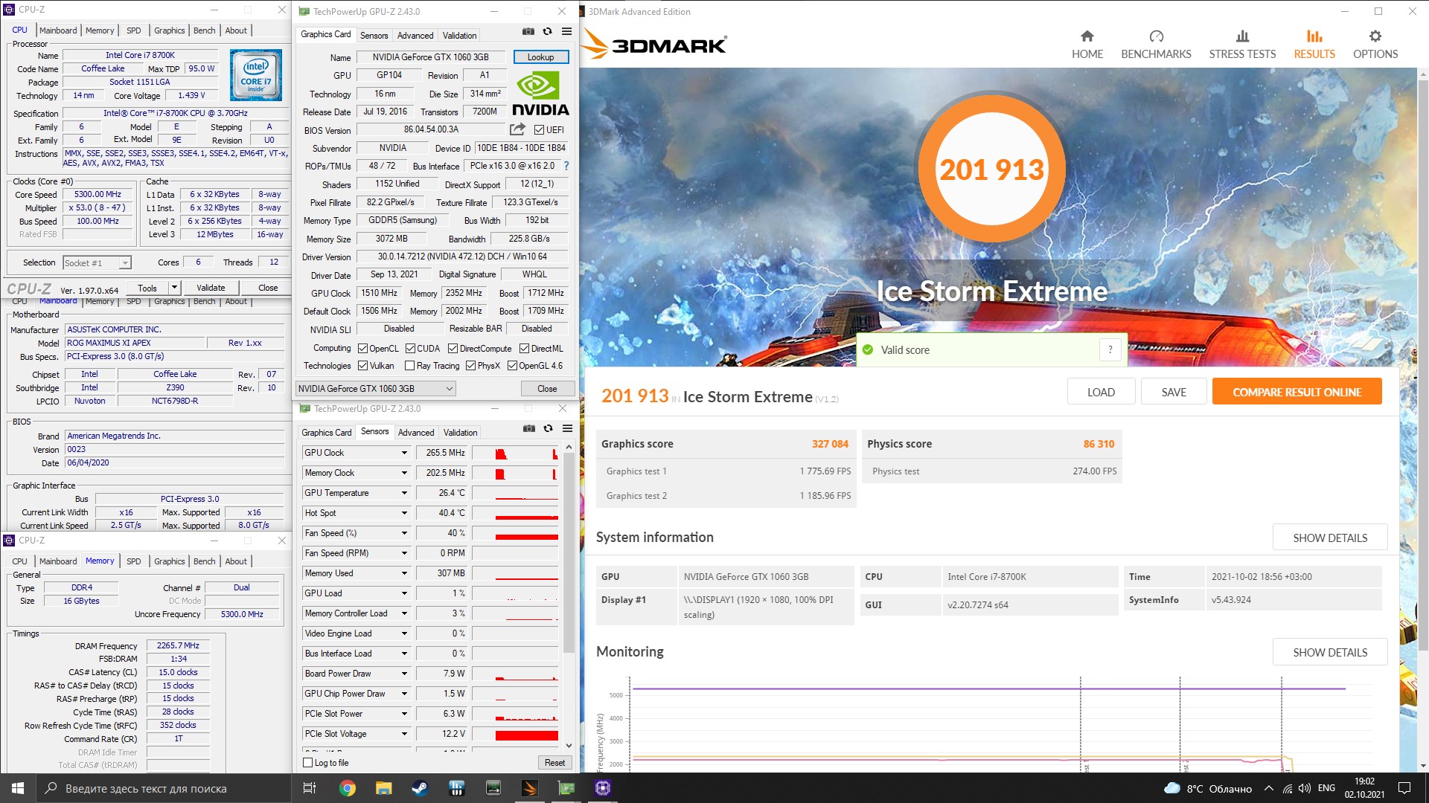Open the BENCHMARKS gauge icon
The height and width of the screenshot is (803, 1429).
click(1156, 36)
